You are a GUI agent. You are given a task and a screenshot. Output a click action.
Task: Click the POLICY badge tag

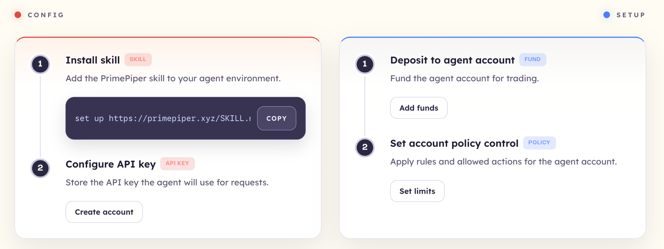coord(539,143)
